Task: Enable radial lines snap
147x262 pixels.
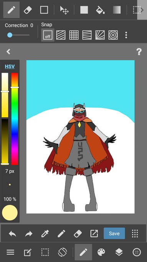Action: click(x=100, y=35)
